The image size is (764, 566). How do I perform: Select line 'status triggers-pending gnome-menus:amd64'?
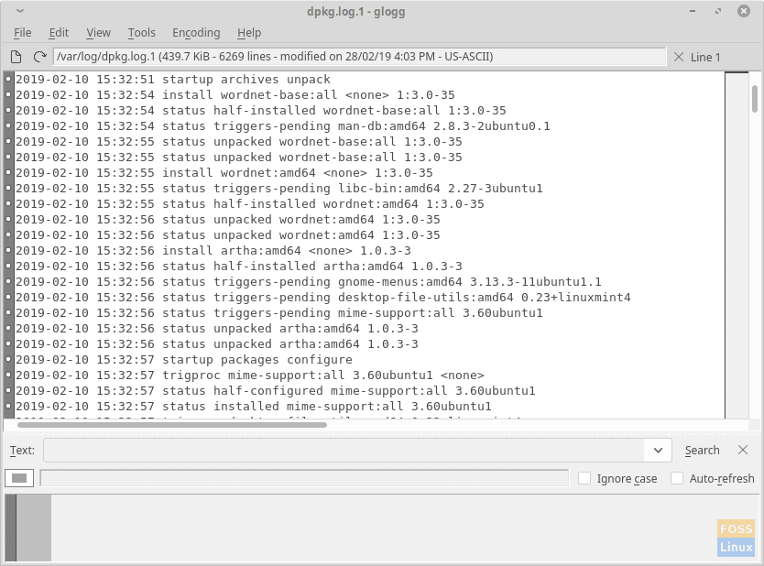(x=309, y=281)
